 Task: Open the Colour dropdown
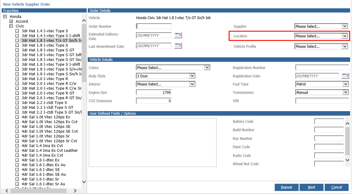click(173, 68)
